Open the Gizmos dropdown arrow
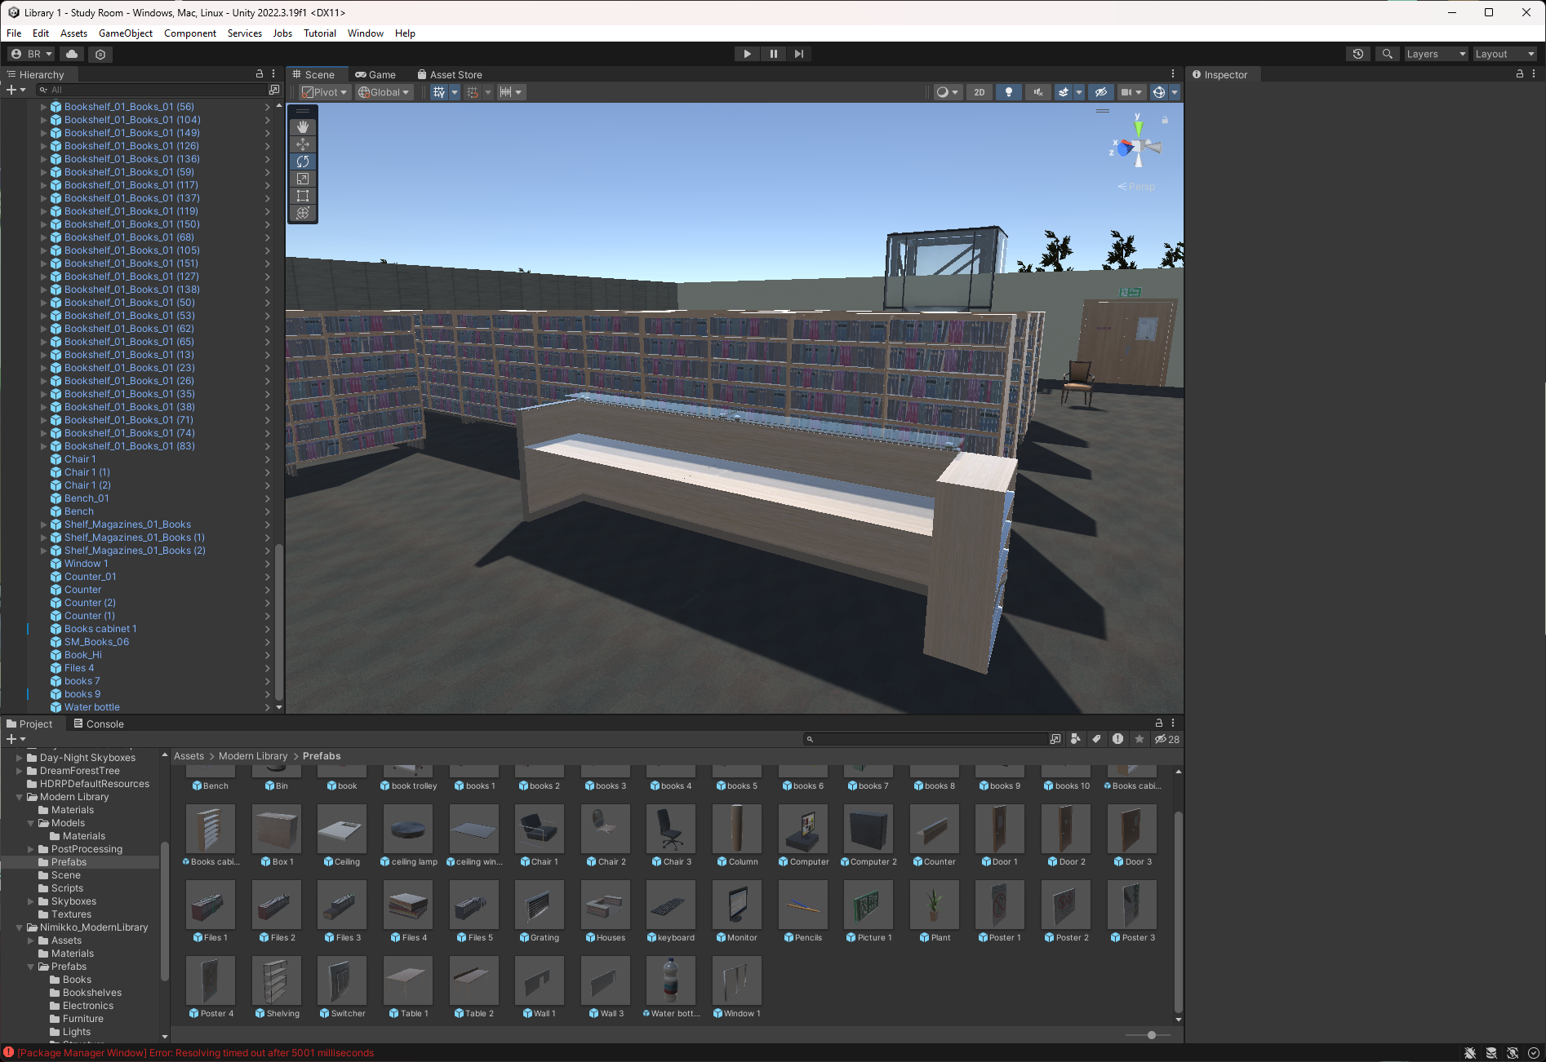The width and height of the screenshot is (1546, 1062). click(x=1175, y=92)
